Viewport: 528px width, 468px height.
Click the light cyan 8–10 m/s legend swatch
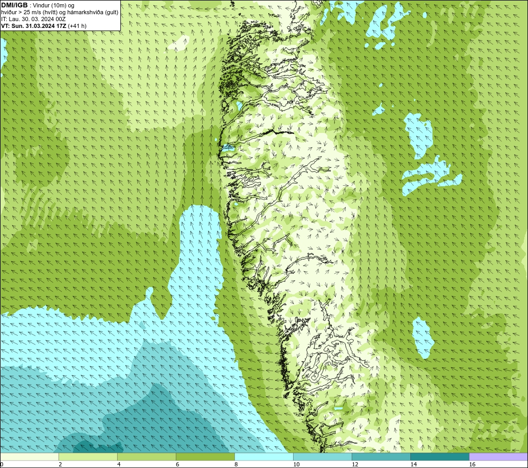[x=263, y=456]
